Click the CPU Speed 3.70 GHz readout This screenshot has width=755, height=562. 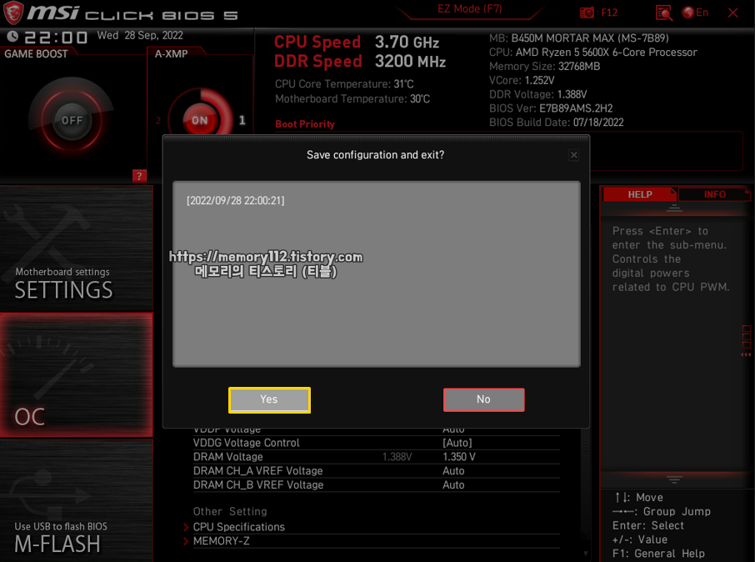(x=357, y=42)
